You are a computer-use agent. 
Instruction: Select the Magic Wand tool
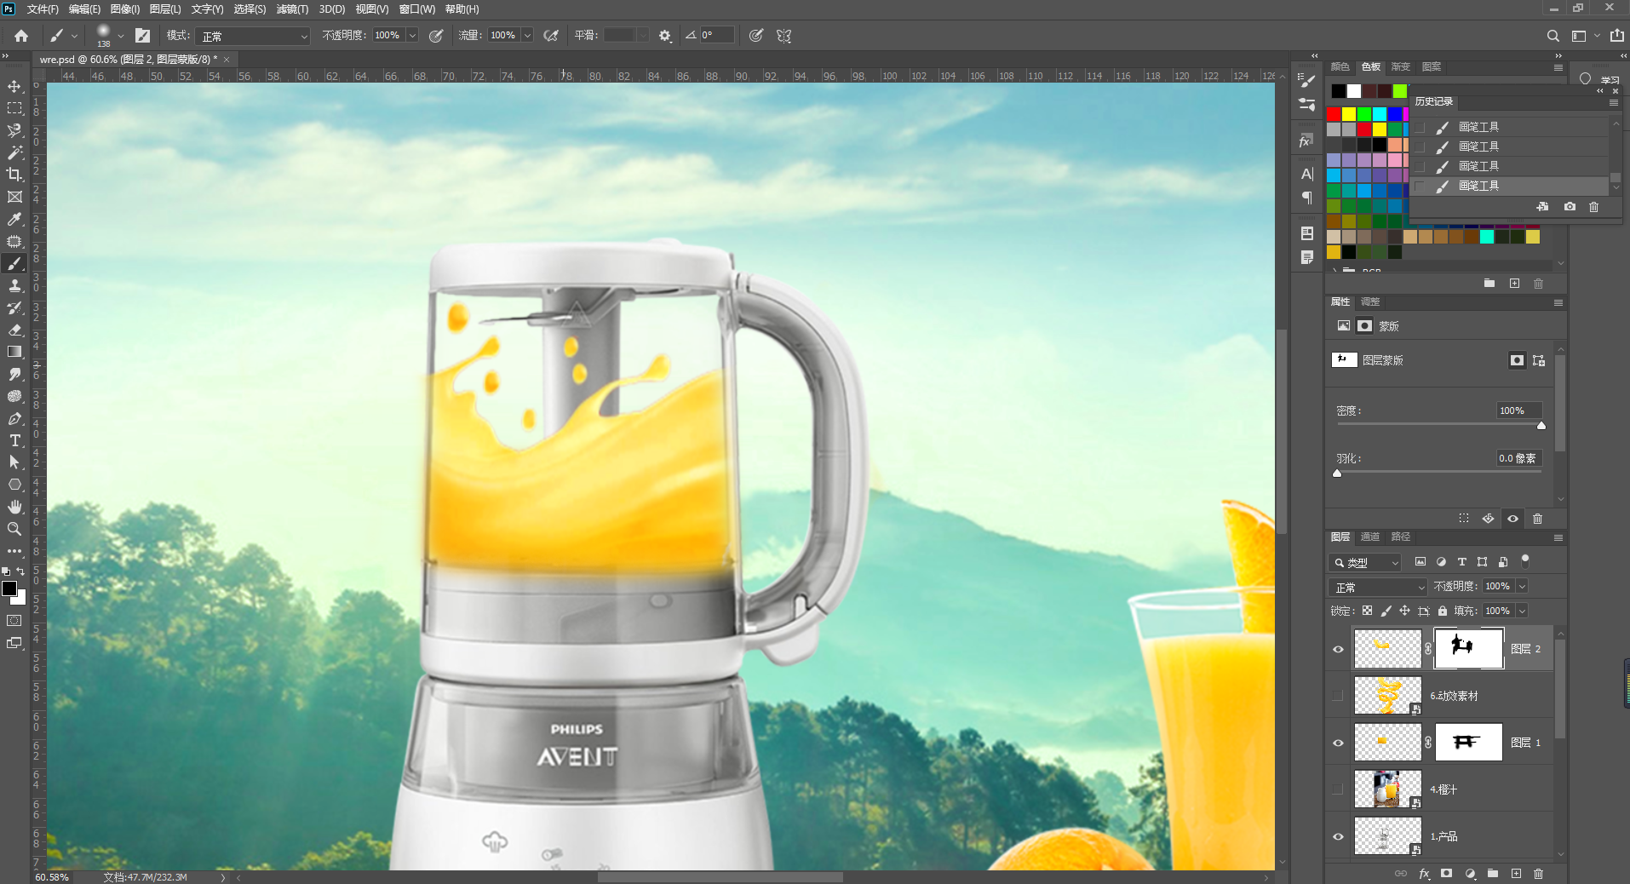(x=14, y=152)
